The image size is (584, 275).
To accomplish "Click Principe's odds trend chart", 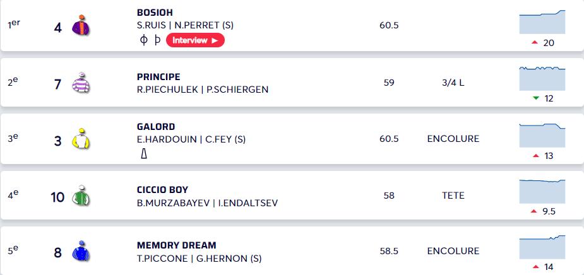I will coord(542,78).
